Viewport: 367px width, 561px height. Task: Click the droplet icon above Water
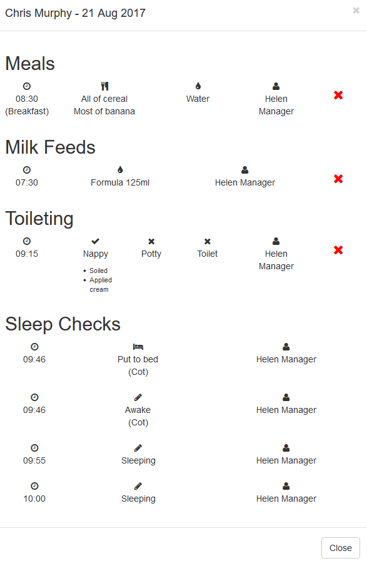coord(198,86)
